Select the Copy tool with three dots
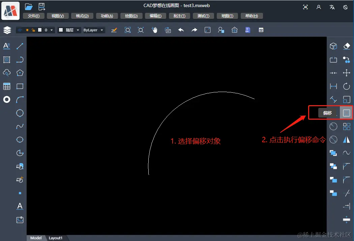The image size is (354, 241). pyautogui.click(x=347, y=60)
